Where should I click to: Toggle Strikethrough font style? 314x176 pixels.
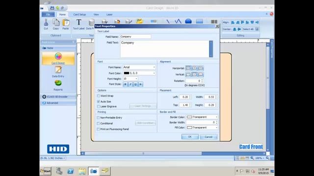pyautogui.click(x=140, y=85)
